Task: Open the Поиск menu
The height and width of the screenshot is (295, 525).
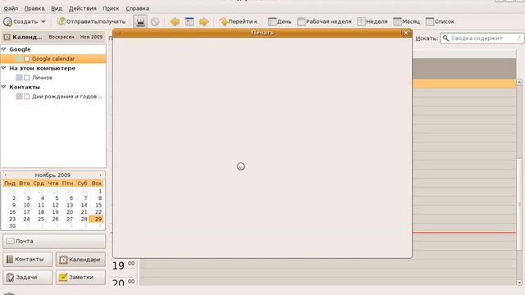Action: click(111, 8)
